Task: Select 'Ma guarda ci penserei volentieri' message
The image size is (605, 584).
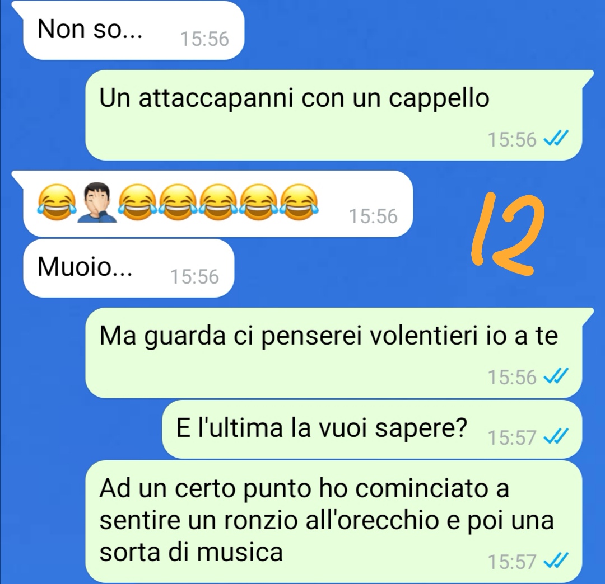Action: coord(333,353)
